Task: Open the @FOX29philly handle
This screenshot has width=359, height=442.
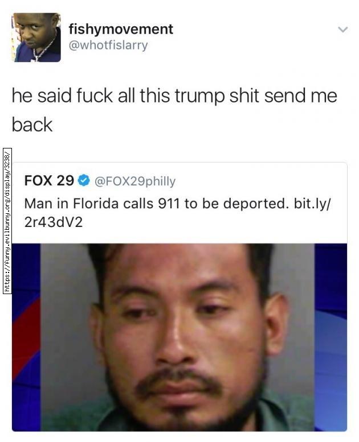Action: pos(134,181)
